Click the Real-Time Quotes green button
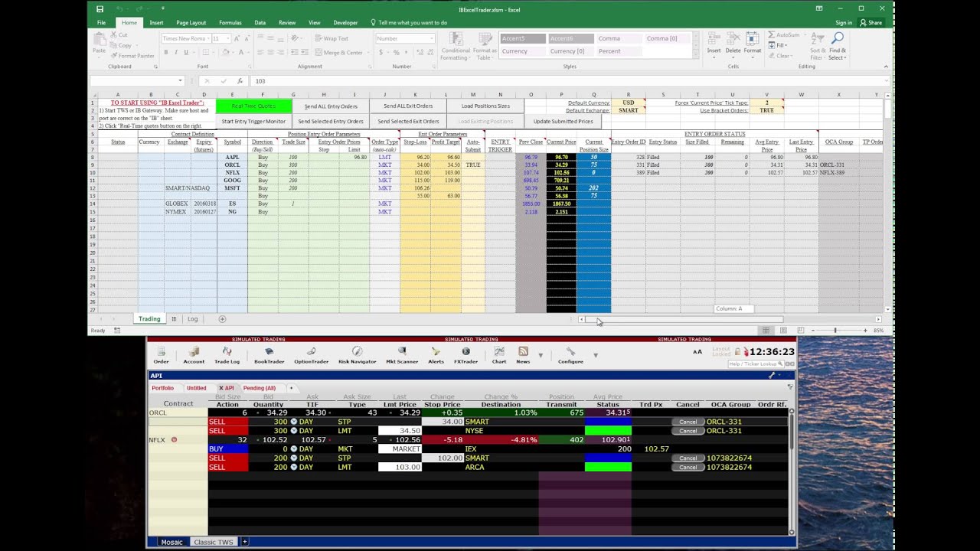The height and width of the screenshot is (551, 980). click(253, 106)
